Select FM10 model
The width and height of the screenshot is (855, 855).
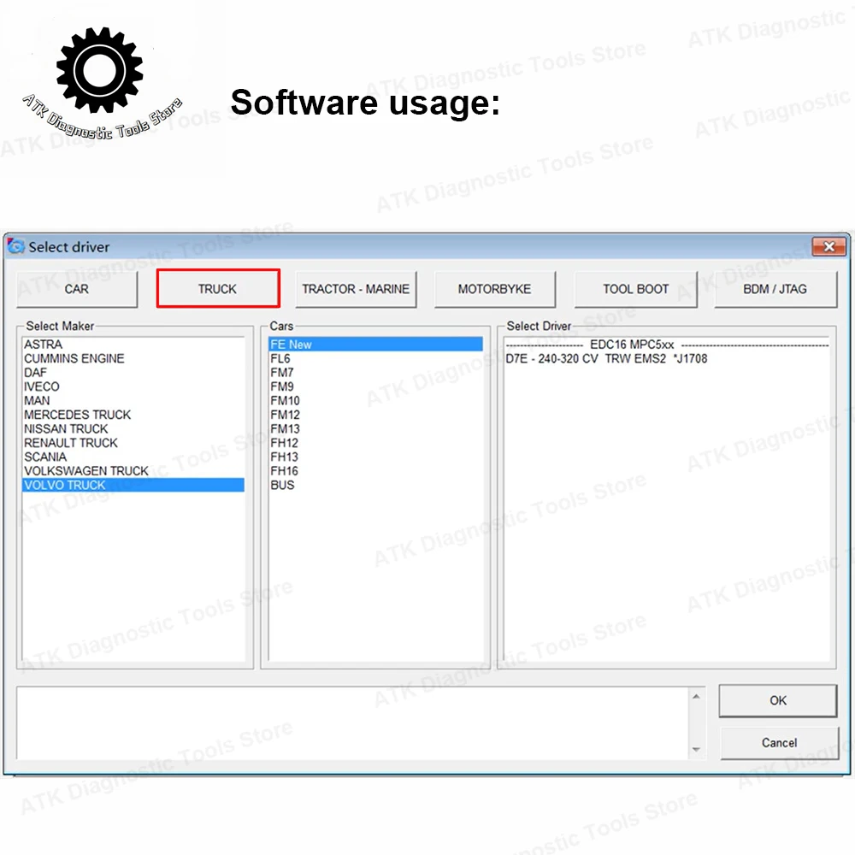point(375,401)
